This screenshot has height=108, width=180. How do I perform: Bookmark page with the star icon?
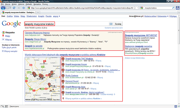point(135,8)
